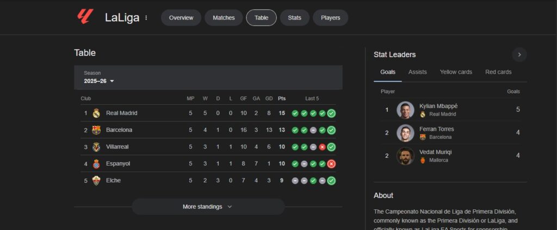Click the Barcelona club crest in table

96,130
